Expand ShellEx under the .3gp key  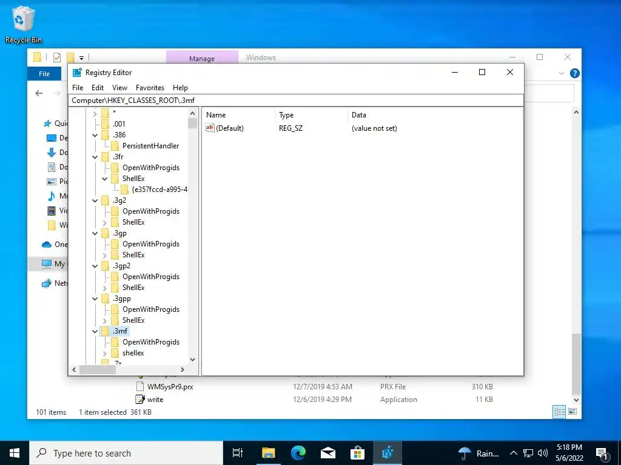tap(104, 256)
